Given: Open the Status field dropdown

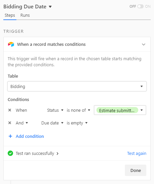Looking at the screenshot, I should click(55, 110).
